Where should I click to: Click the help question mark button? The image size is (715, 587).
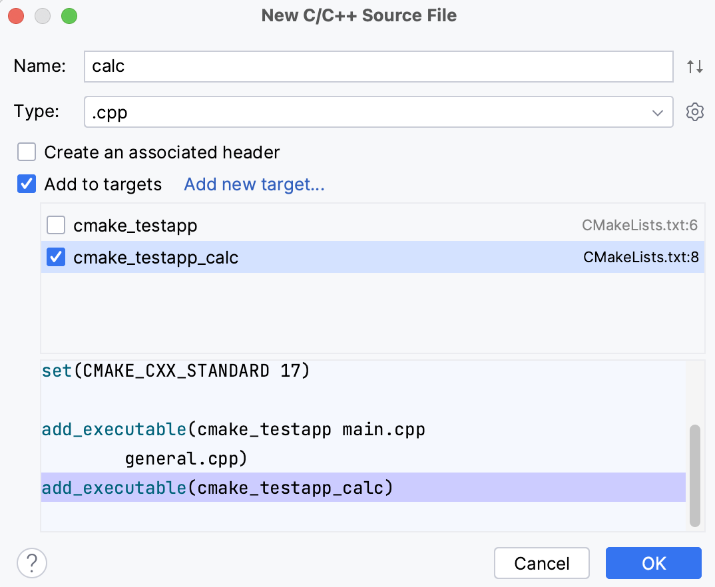(x=31, y=563)
